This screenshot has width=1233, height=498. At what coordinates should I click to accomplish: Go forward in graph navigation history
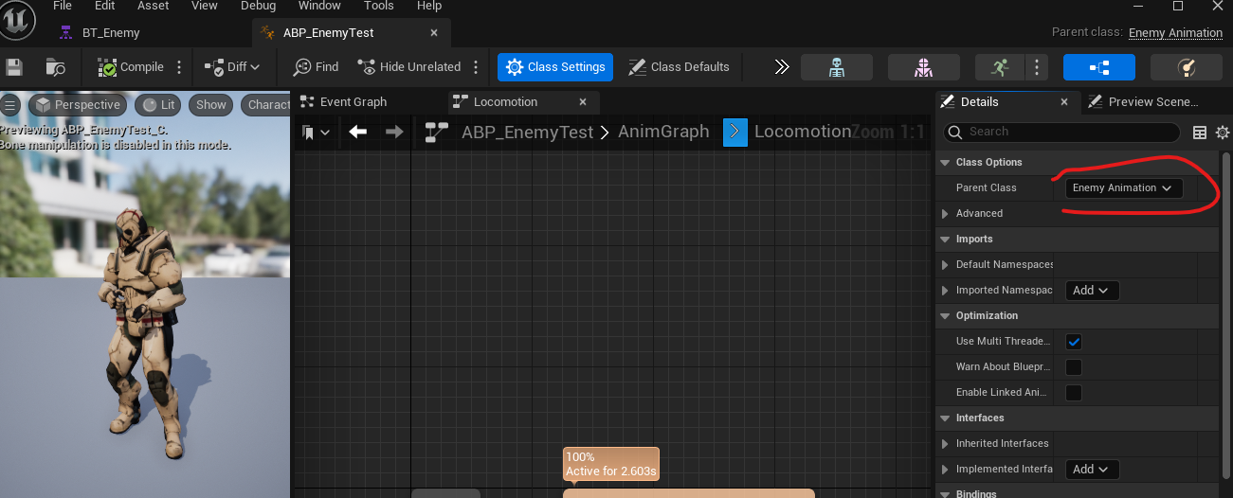tap(394, 132)
